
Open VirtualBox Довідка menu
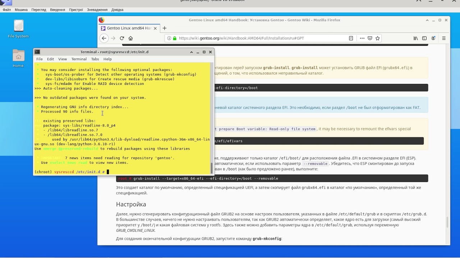(117, 10)
